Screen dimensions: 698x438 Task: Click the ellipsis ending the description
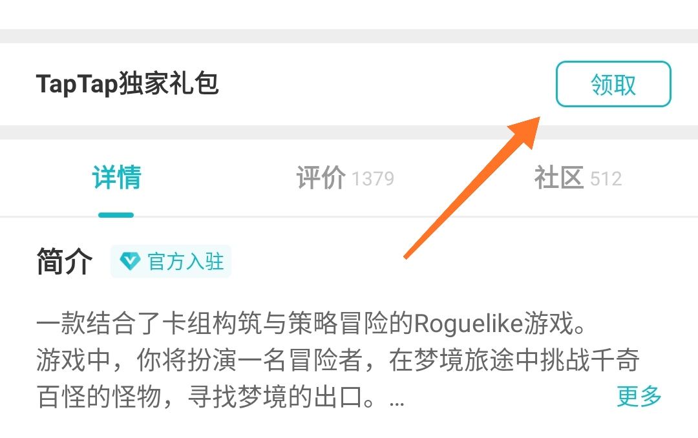[397, 403]
